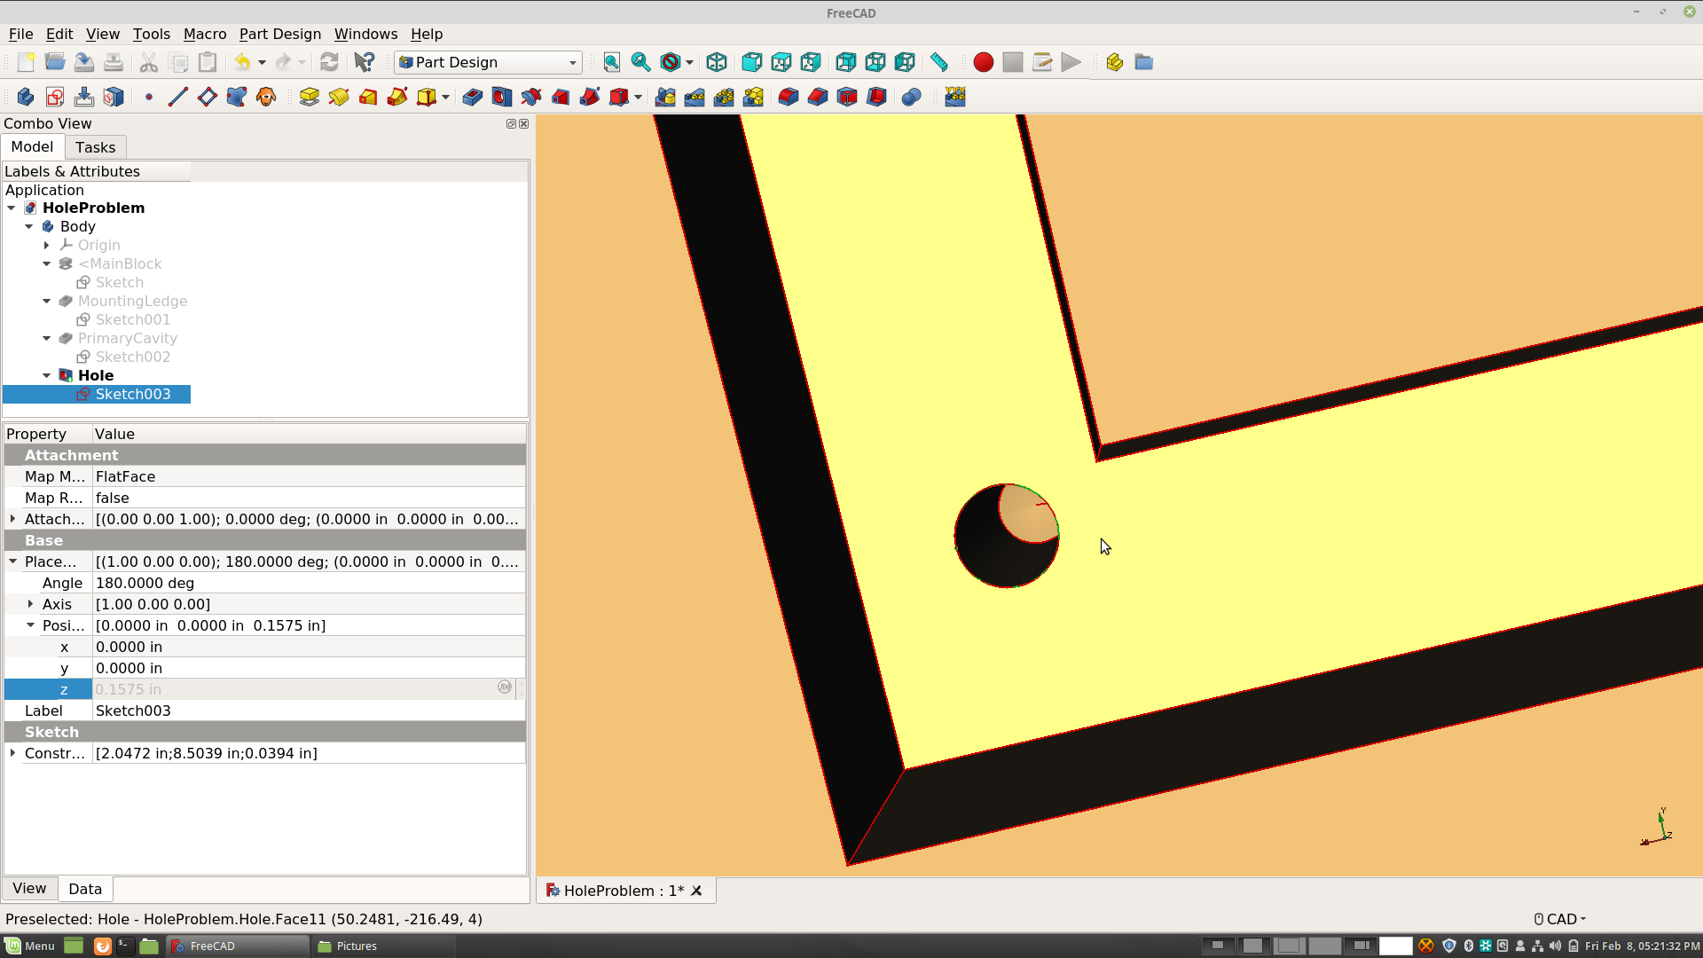Switch to the View property tab
The width and height of the screenshot is (1703, 958).
click(29, 889)
